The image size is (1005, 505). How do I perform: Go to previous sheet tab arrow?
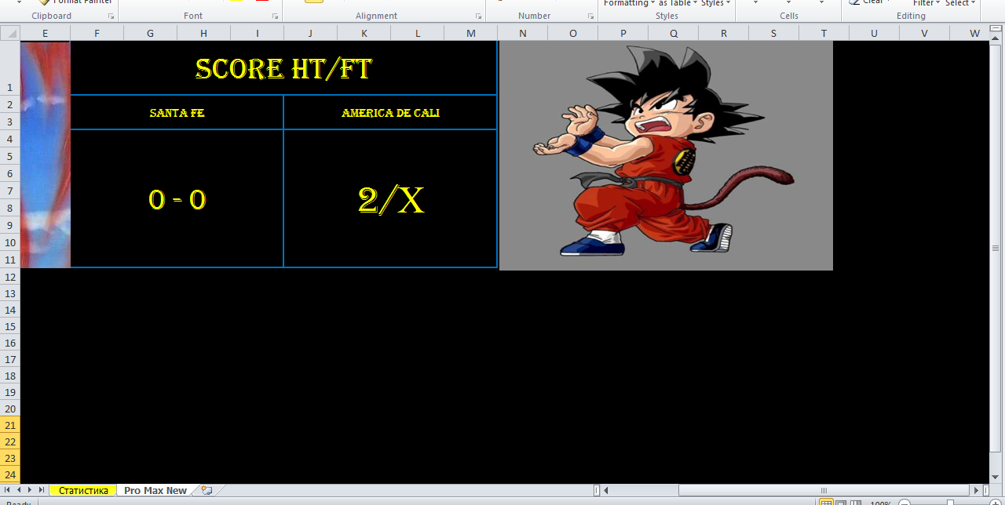point(19,490)
